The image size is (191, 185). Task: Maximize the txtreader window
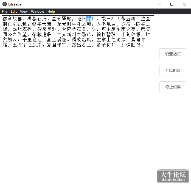[172, 4]
